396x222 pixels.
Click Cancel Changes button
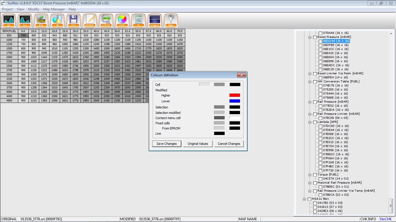tap(229, 144)
